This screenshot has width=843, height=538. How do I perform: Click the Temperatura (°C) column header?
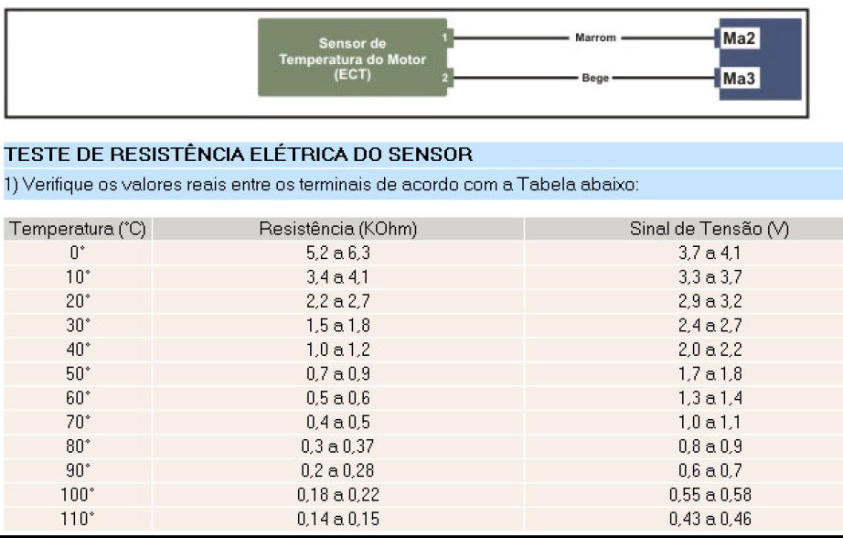tap(78, 229)
